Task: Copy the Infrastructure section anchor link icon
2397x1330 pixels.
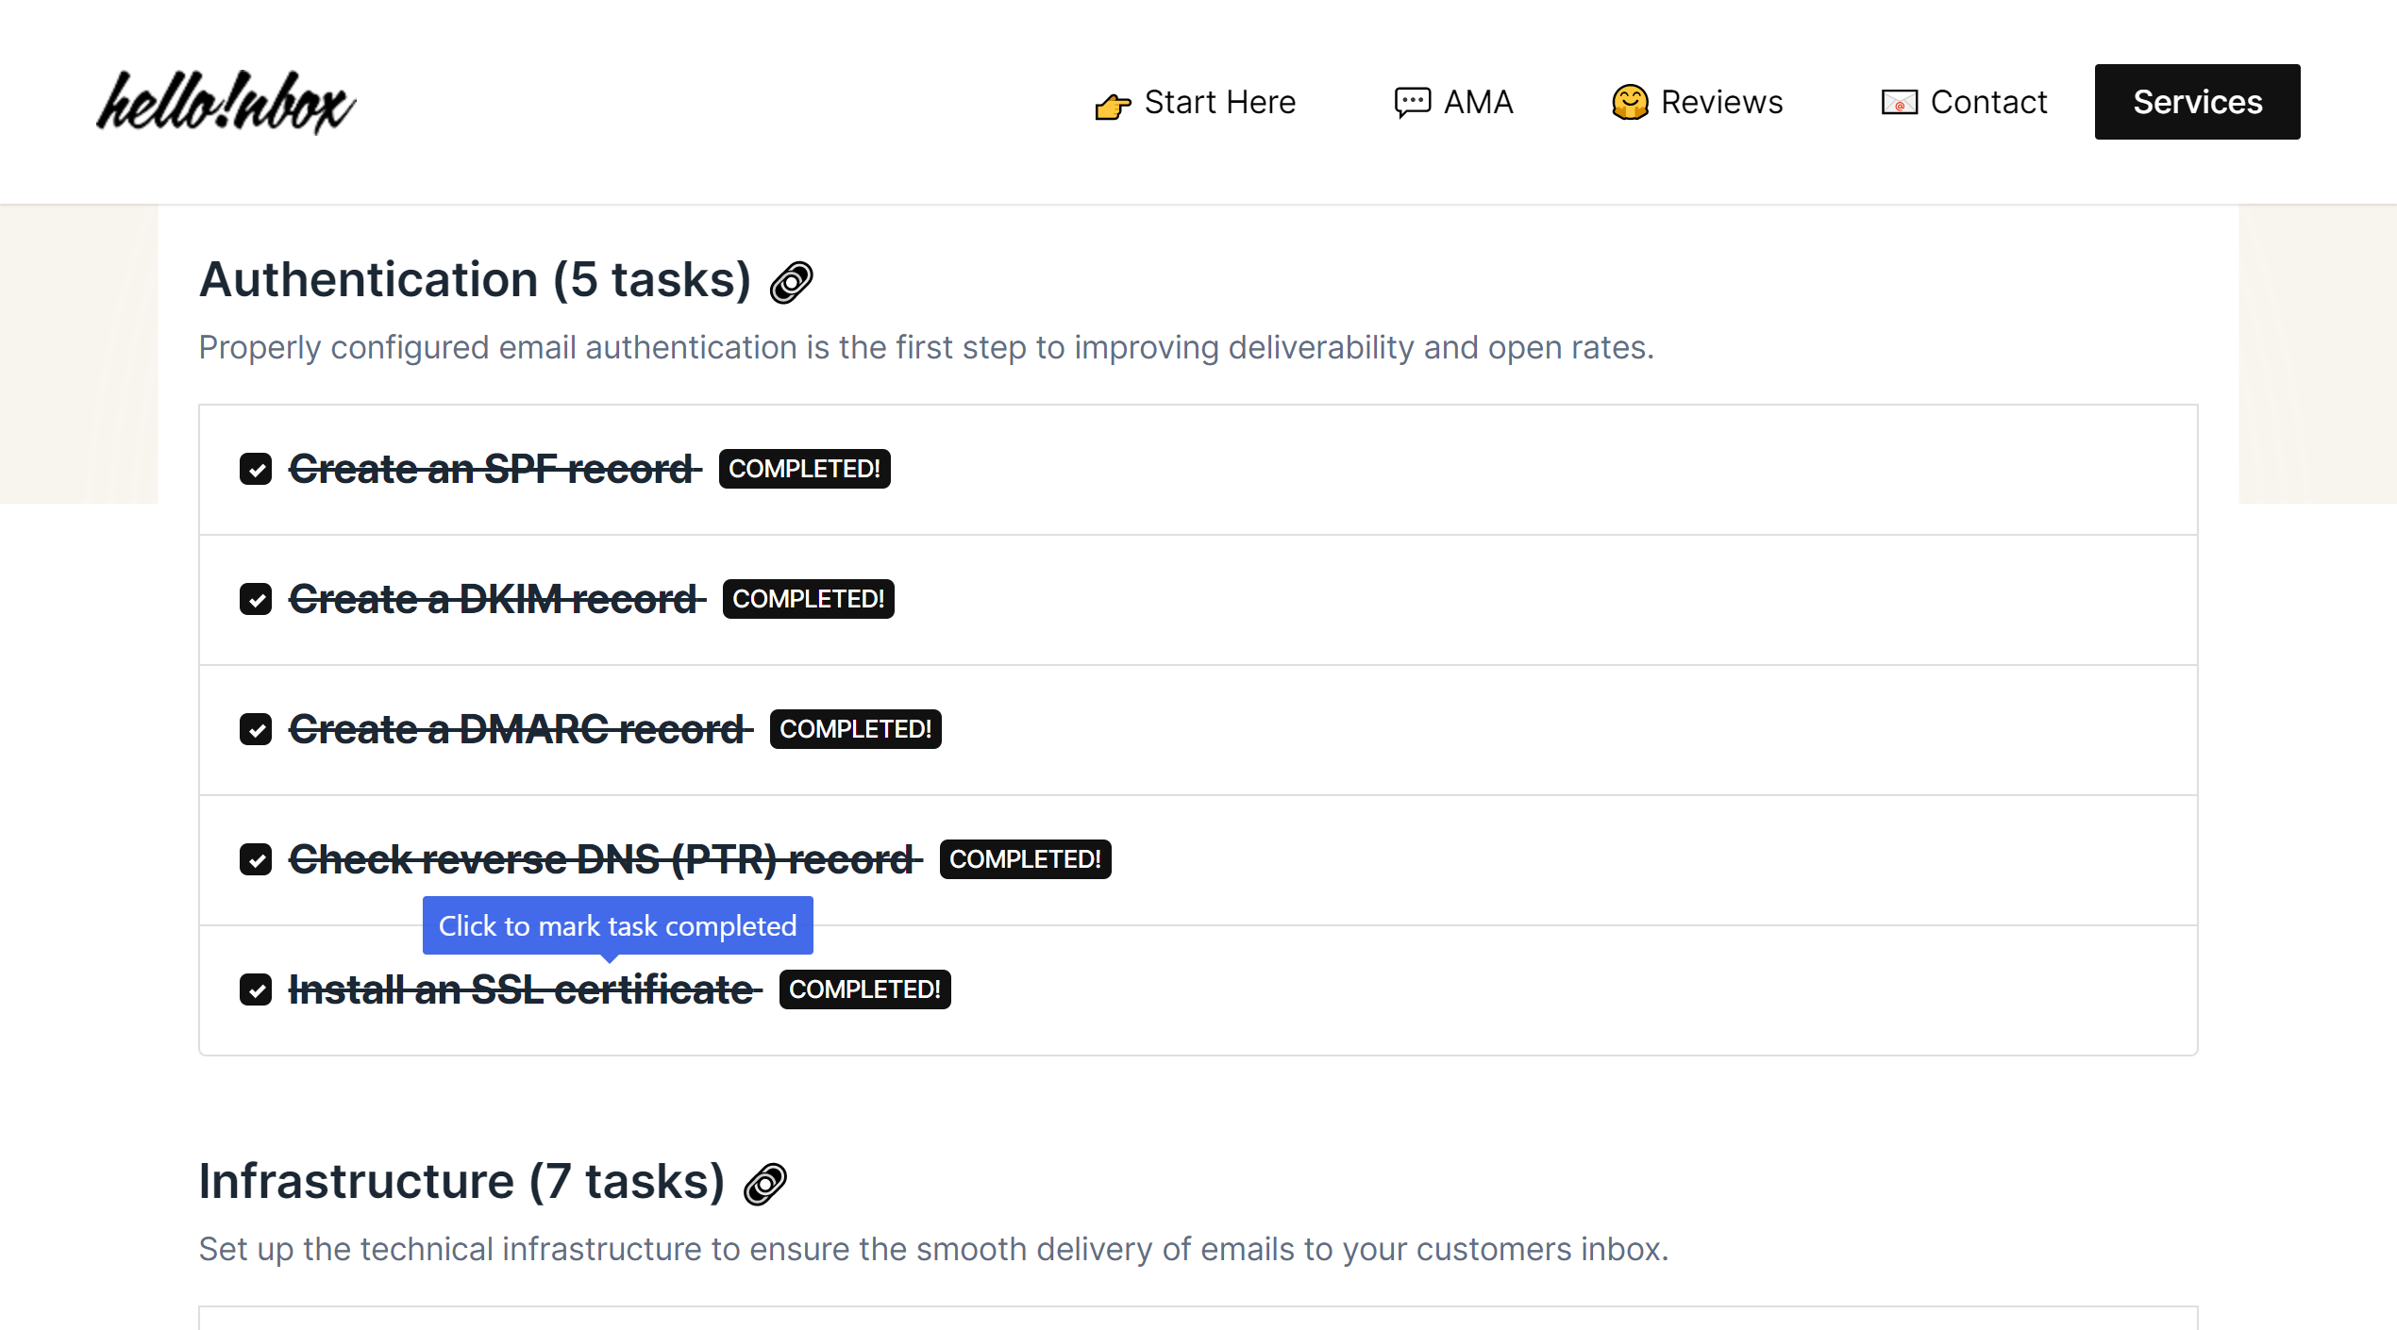Action: [x=764, y=1184]
